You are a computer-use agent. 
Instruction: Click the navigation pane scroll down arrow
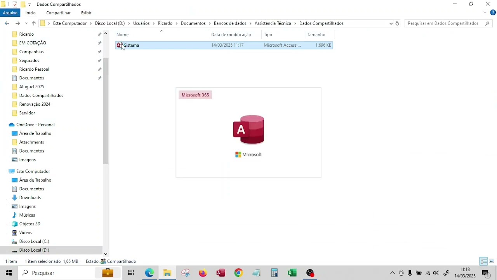click(x=106, y=254)
